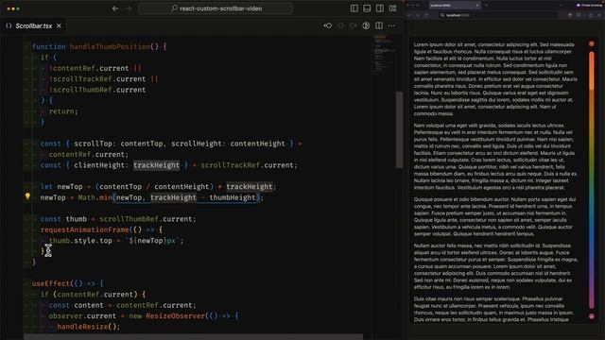
Task: Click the 'Nam volutpat urna' paragraph
Action: tap(495, 157)
